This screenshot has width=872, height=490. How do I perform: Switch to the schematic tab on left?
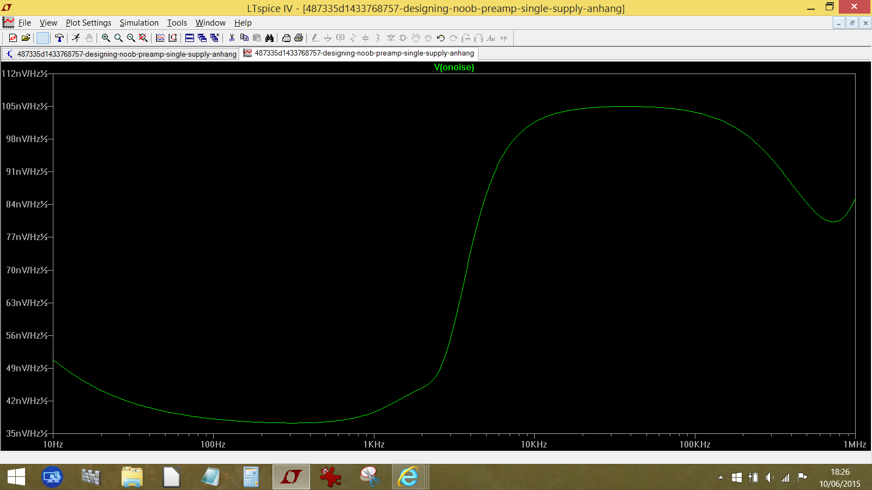click(121, 54)
